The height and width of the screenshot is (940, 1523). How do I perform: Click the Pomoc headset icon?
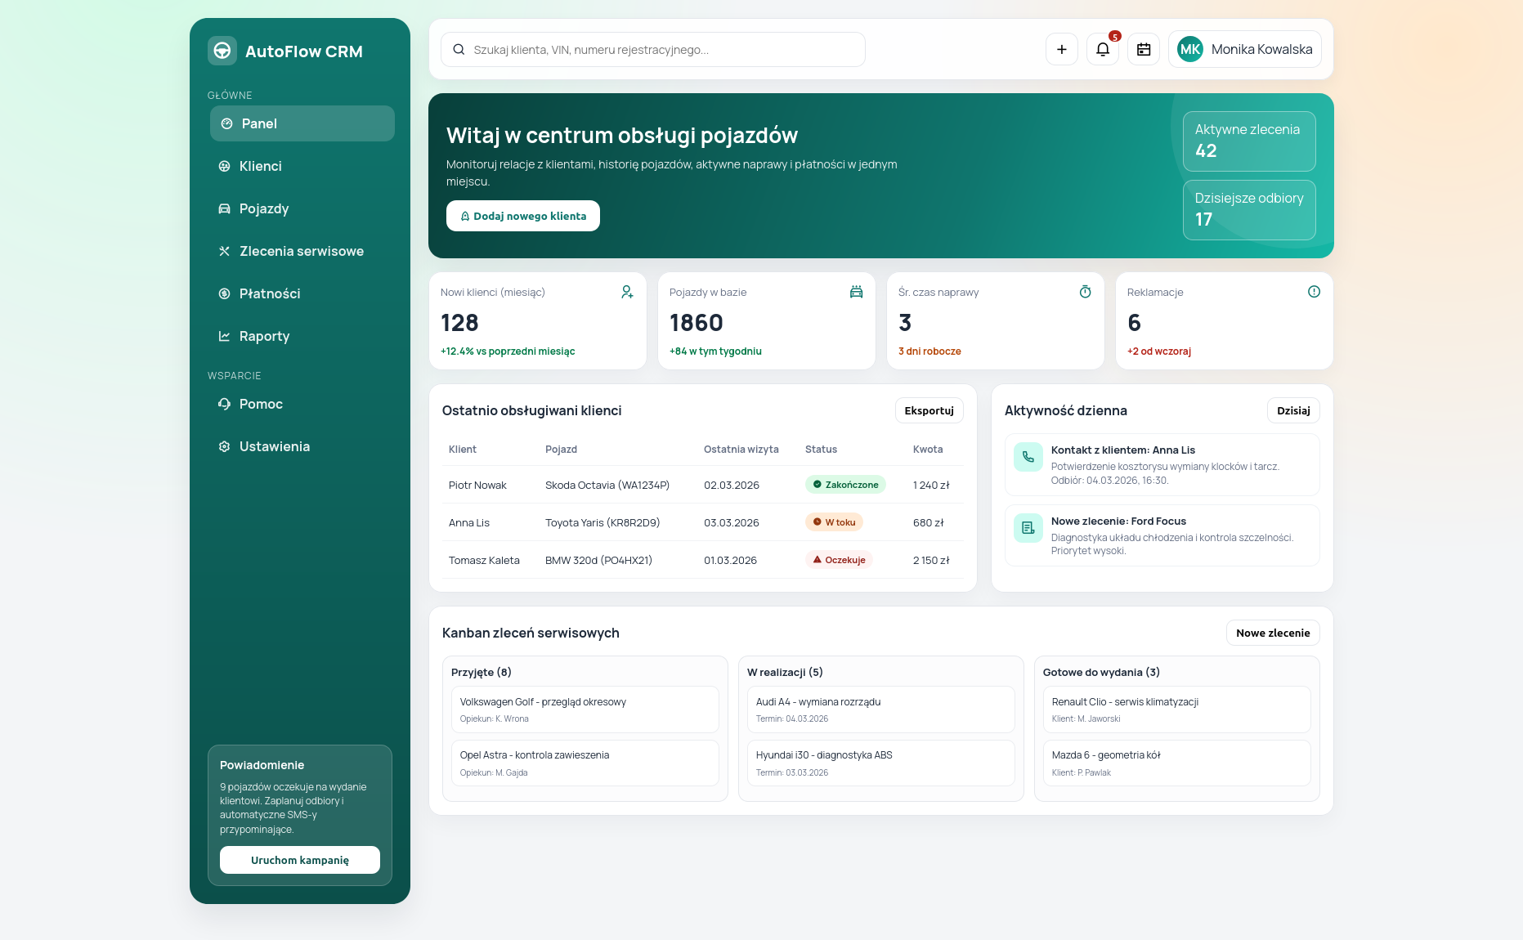(224, 404)
